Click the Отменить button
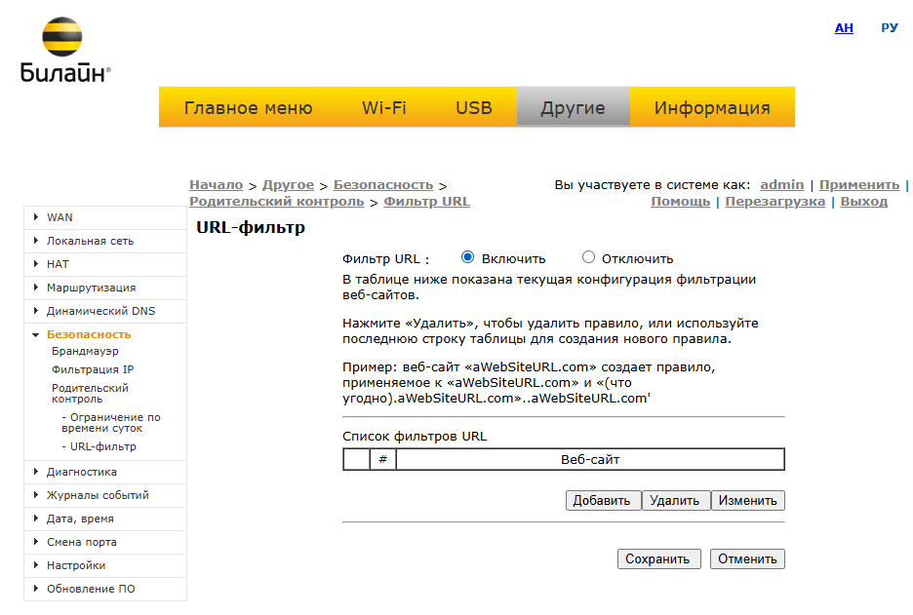 [747, 558]
